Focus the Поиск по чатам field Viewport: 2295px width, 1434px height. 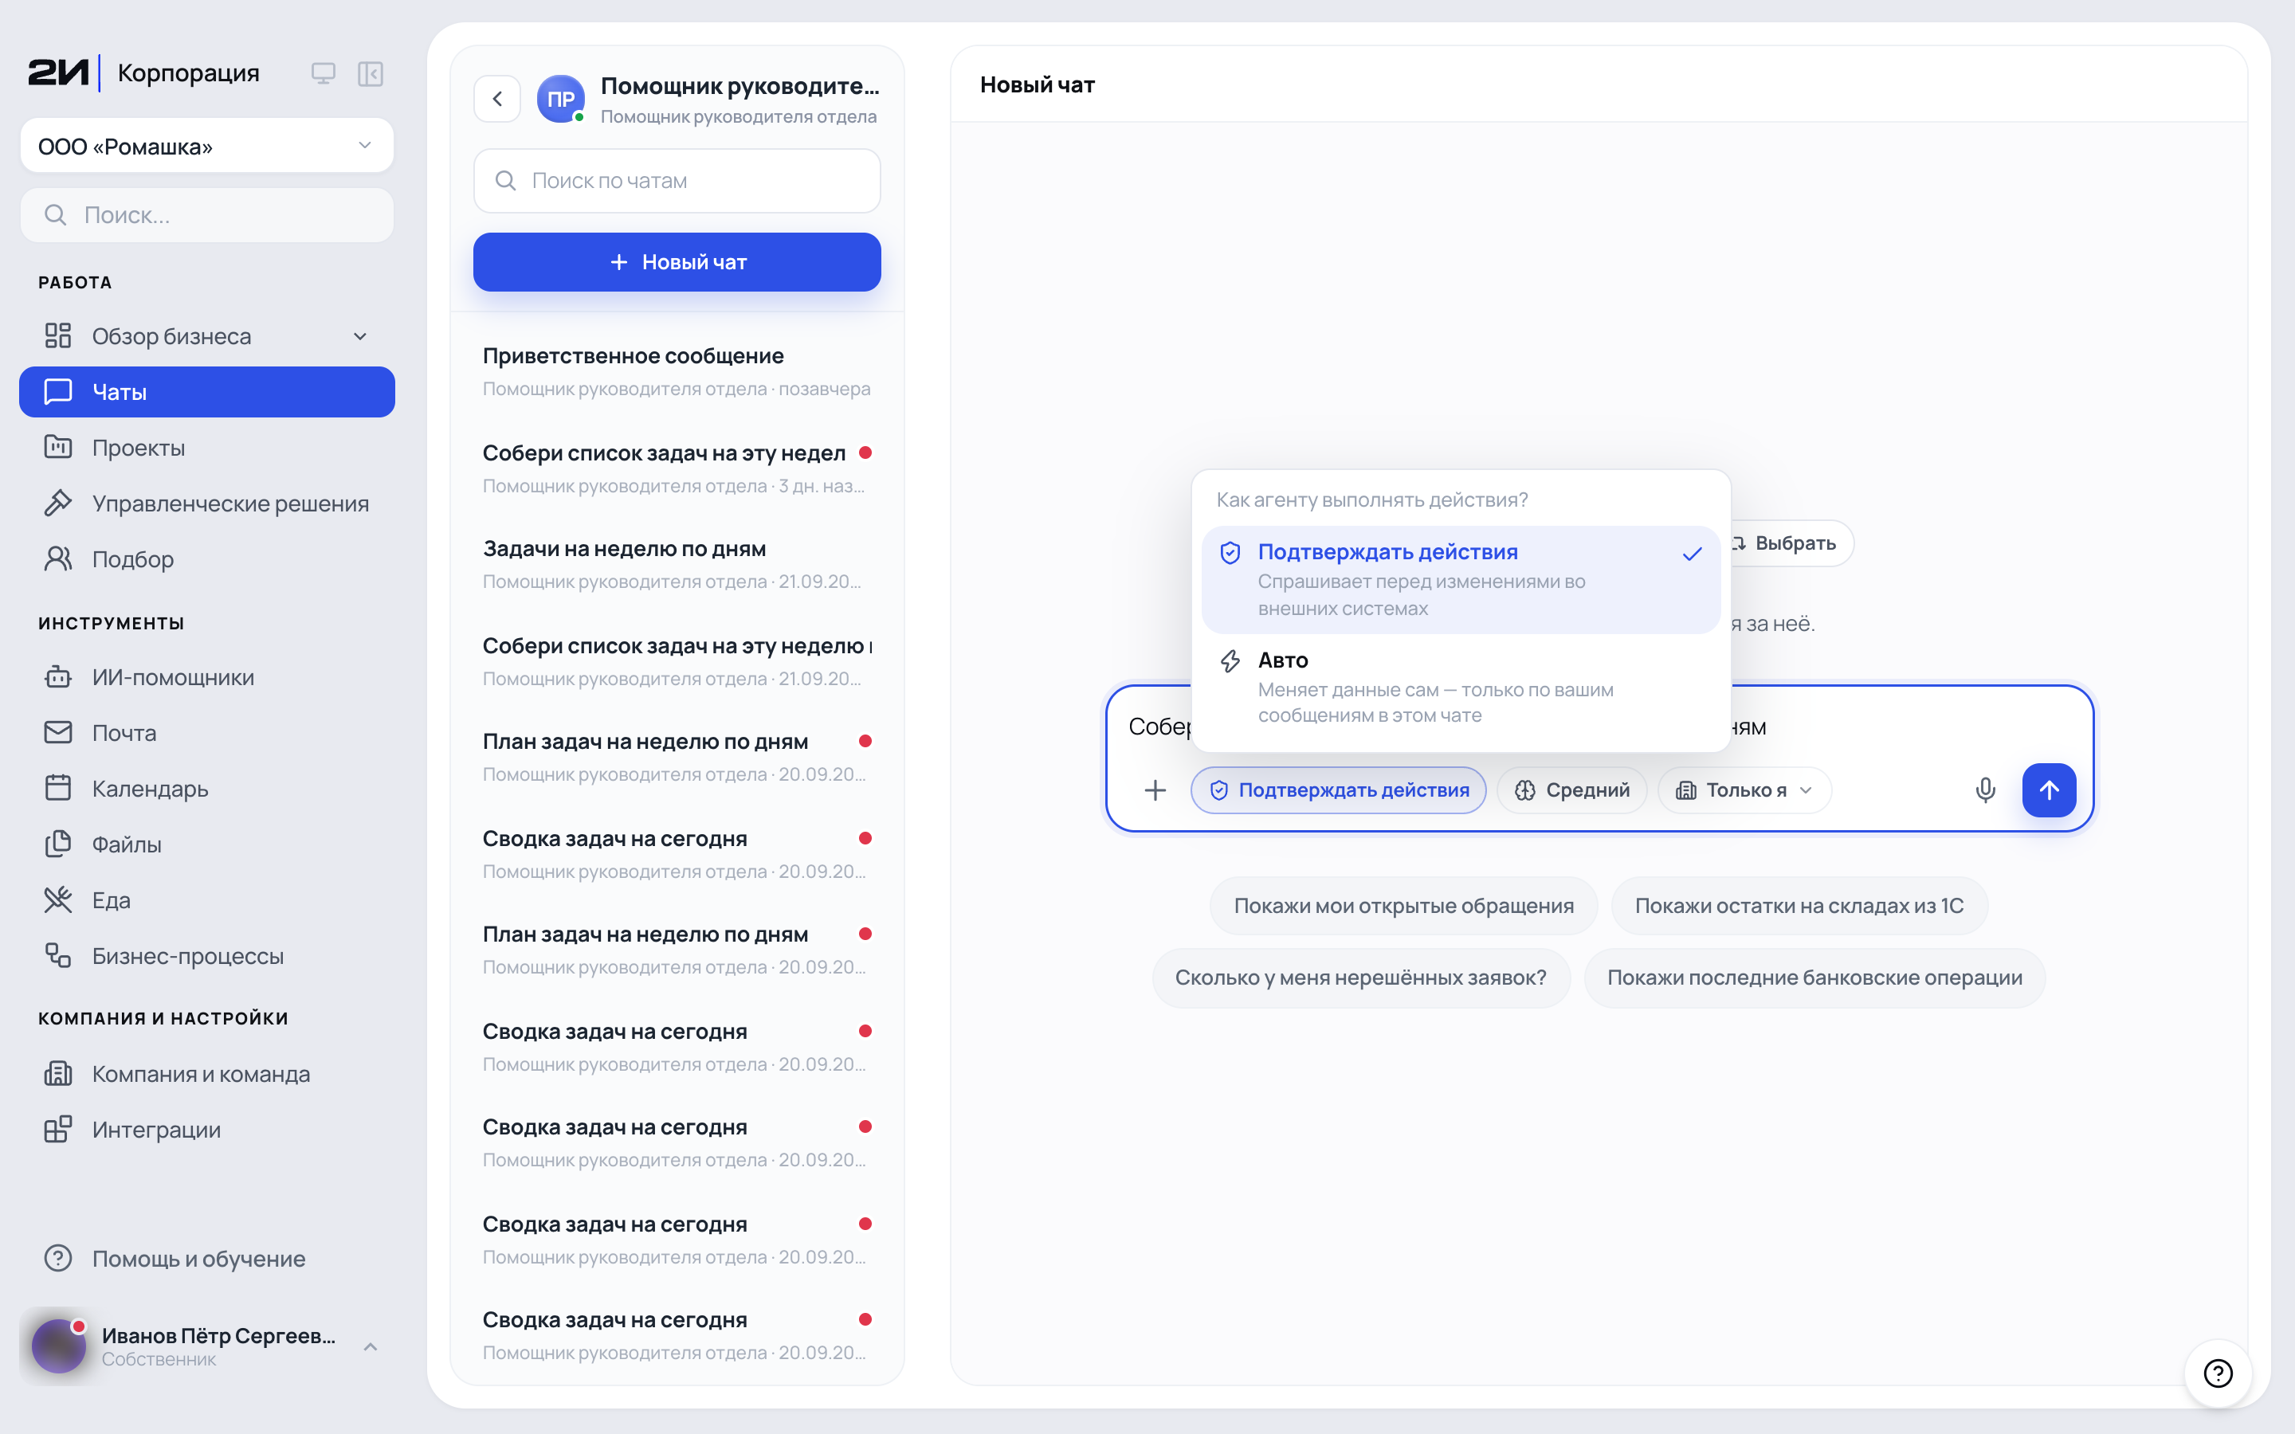[677, 180]
